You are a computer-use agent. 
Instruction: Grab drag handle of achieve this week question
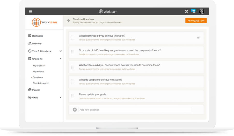click(72, 38)
